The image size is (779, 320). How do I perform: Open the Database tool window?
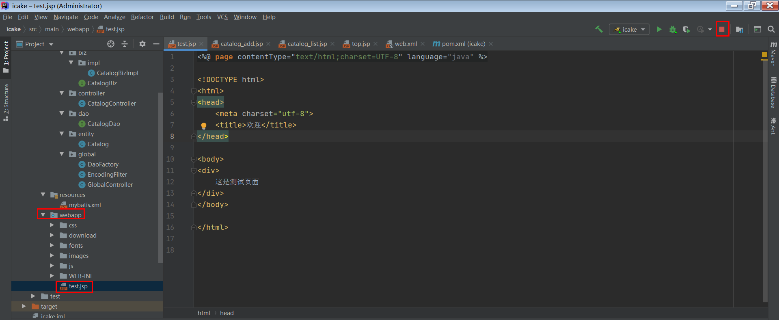773,93
